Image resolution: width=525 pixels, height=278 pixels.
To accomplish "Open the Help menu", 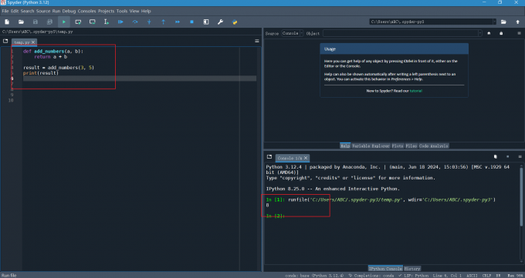I will [x=146, y=11].
